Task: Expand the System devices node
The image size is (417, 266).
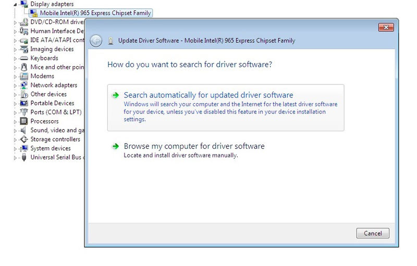Action: [x=15, y=149]
